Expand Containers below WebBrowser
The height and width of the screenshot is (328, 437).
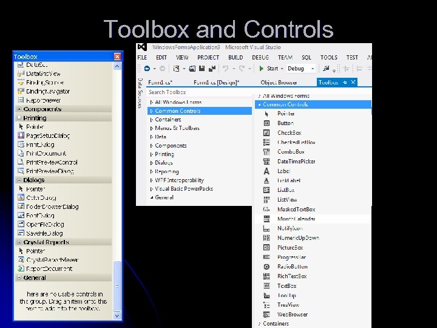tap(260, 324)
